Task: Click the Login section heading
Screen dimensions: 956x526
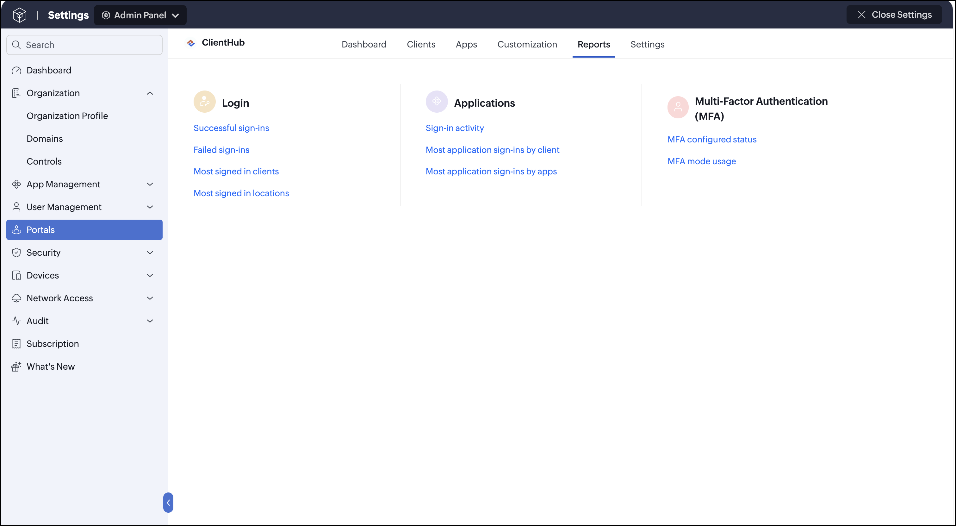Action: click(235, 103)
